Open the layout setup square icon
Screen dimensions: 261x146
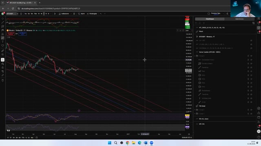click(x=209, y=14)
